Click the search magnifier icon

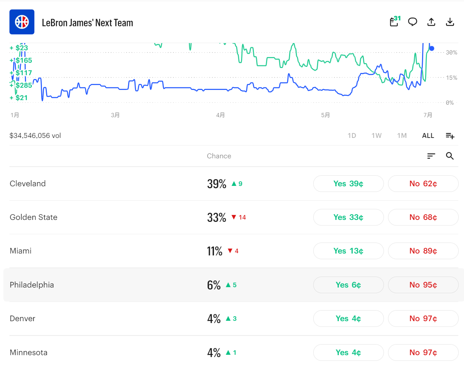450,156
